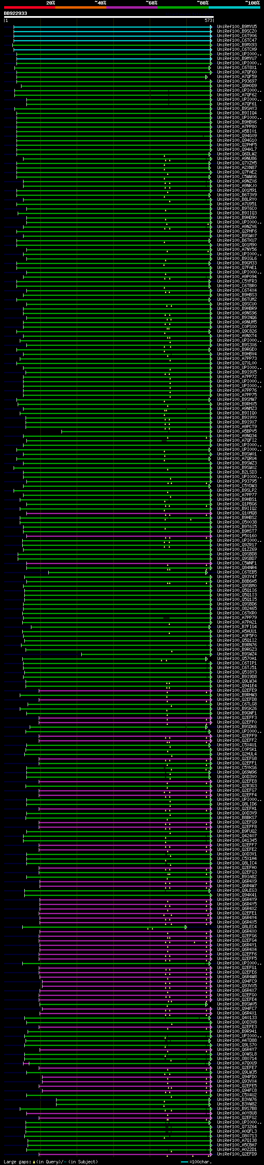Select the UniRef100_B9GM33 label
Image resolution: width=264 pixels, height=1165 pixels.
[x=237, y=263]
